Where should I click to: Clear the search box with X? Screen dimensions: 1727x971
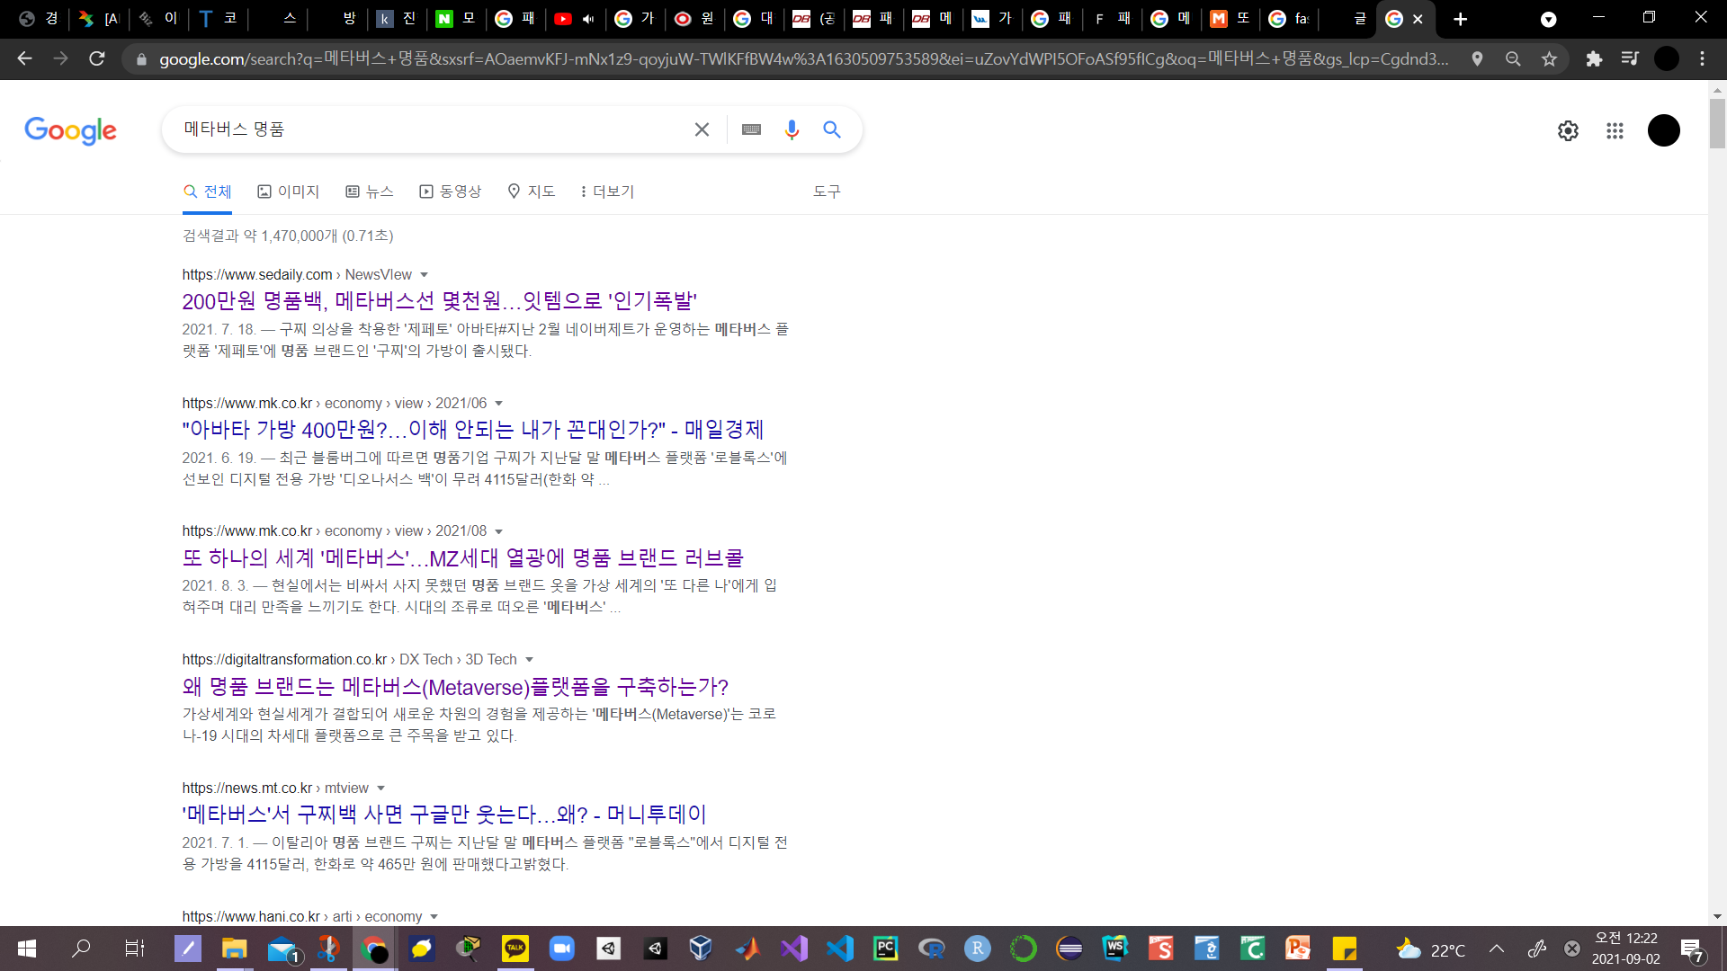pos(702,130)
